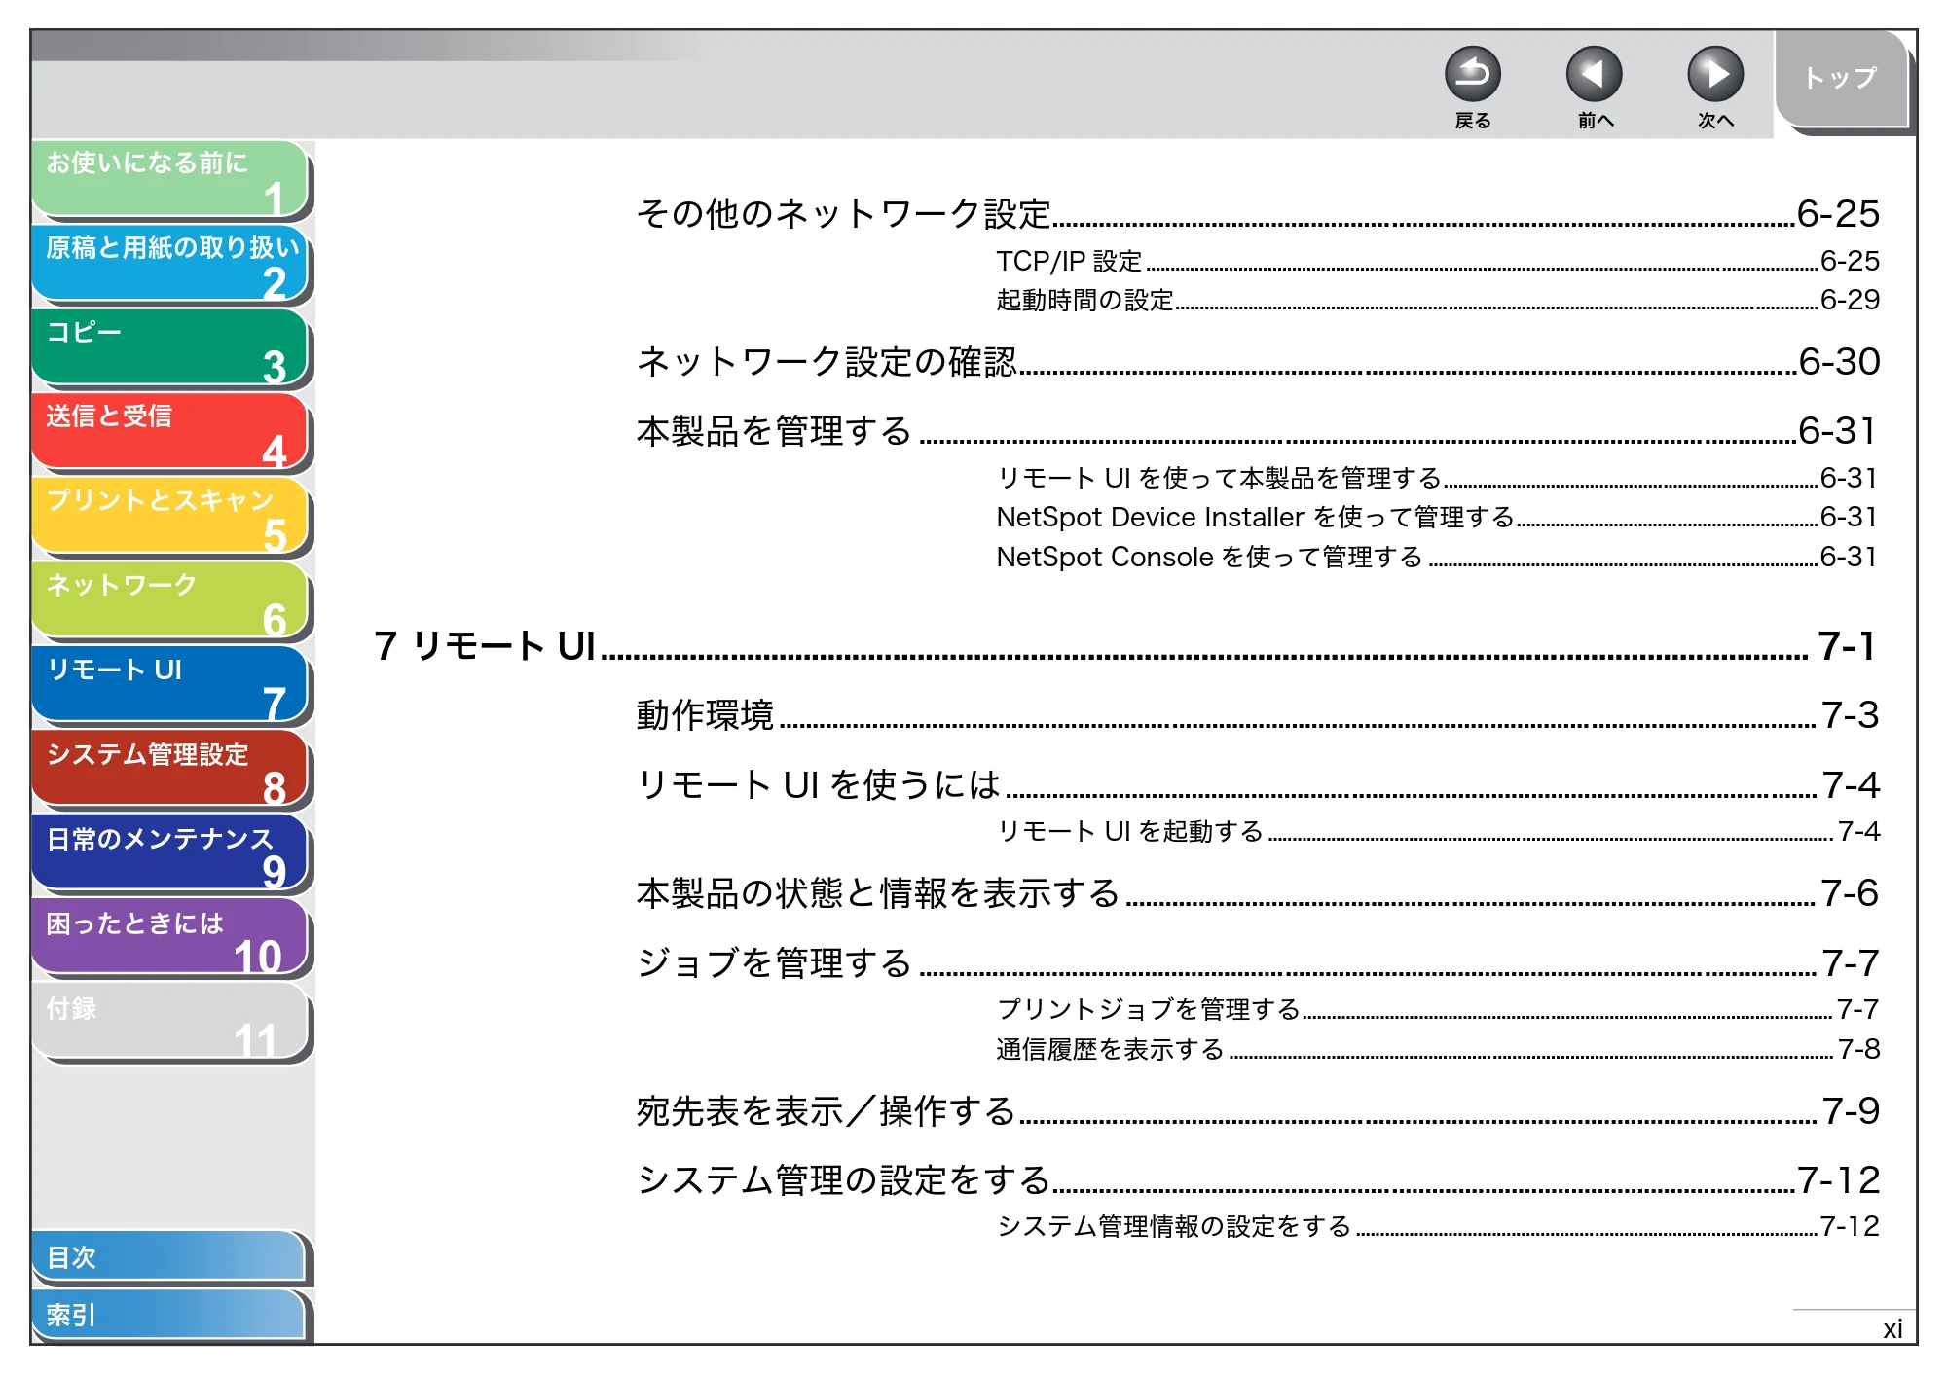The width and height of the screenshot is (1947, 1376).
Task: Select the コピー chapter 3 tab
Action: [x=170, y=348]
